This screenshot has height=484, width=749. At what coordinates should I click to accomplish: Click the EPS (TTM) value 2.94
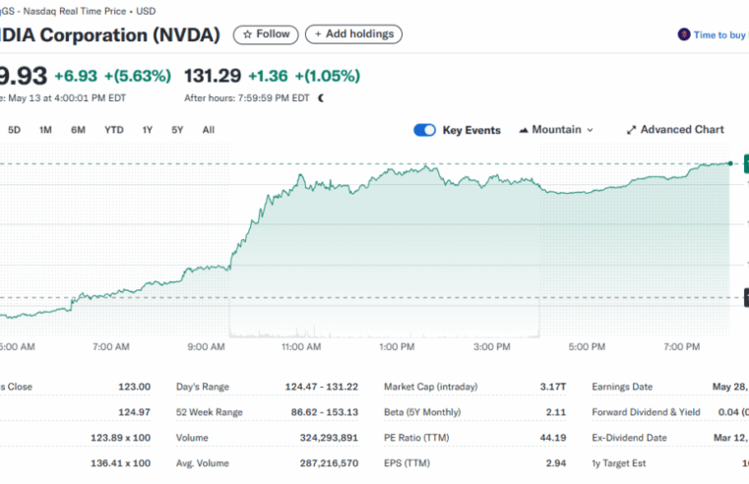click(556, 463)
